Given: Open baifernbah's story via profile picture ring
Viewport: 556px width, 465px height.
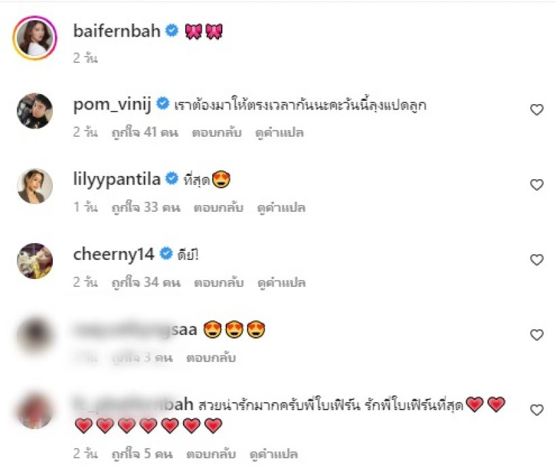Looking at the screenshot, I should (35, 37).
